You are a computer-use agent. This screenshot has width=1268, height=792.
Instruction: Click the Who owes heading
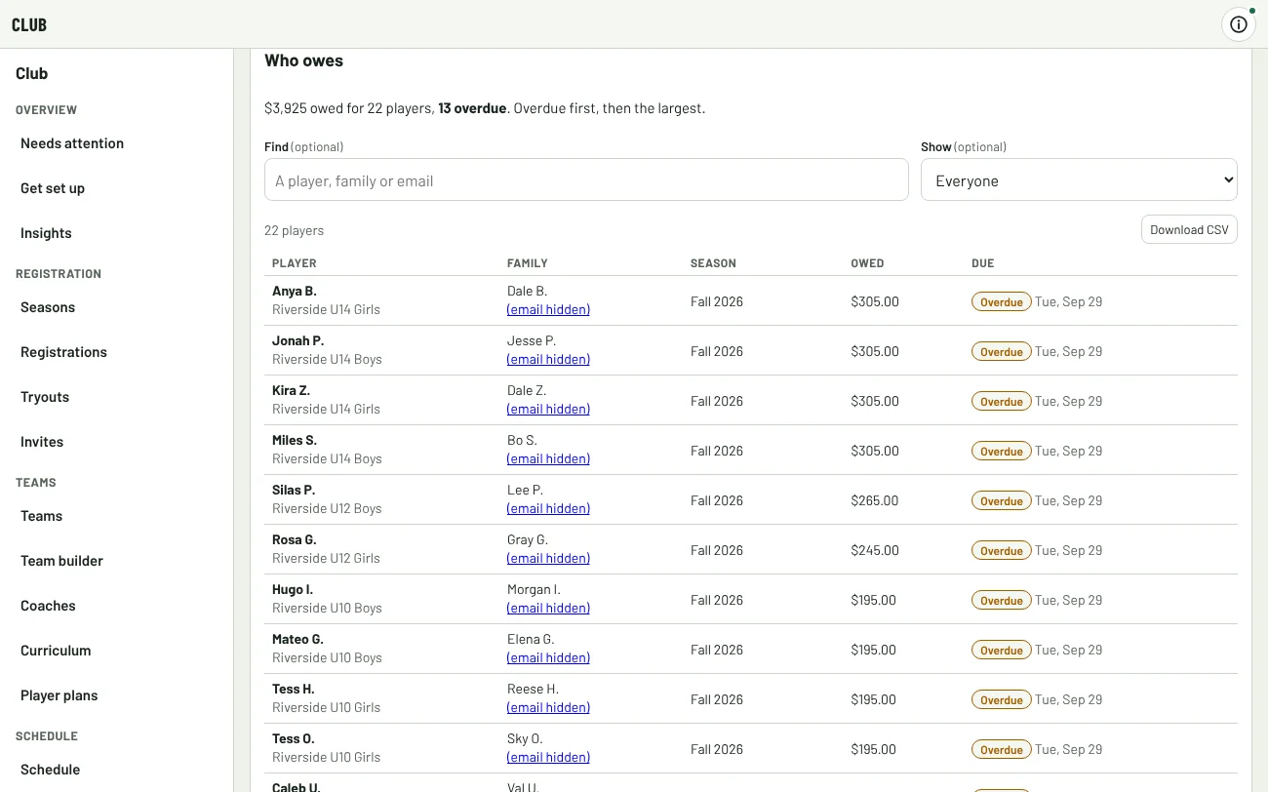tap(303, 60)
